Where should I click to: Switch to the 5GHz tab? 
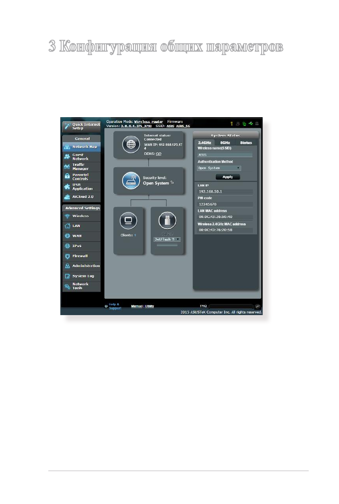[x=225, y=143]
